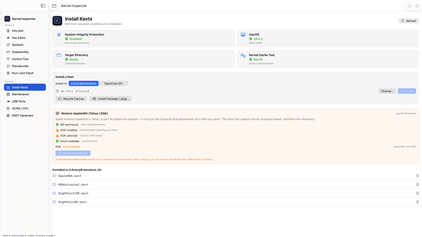Click HDAUniversal.kext file name
Viewport: 422px width, 237px height.
click(73, 185)
